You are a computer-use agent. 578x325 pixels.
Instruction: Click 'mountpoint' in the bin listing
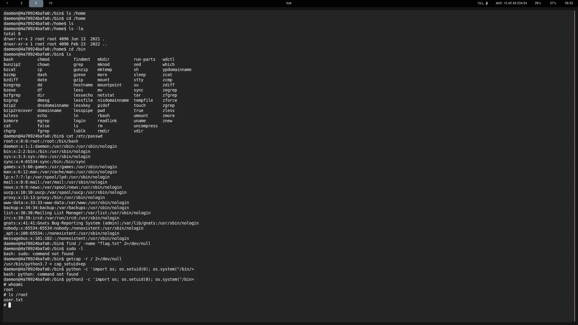(110, 85)
